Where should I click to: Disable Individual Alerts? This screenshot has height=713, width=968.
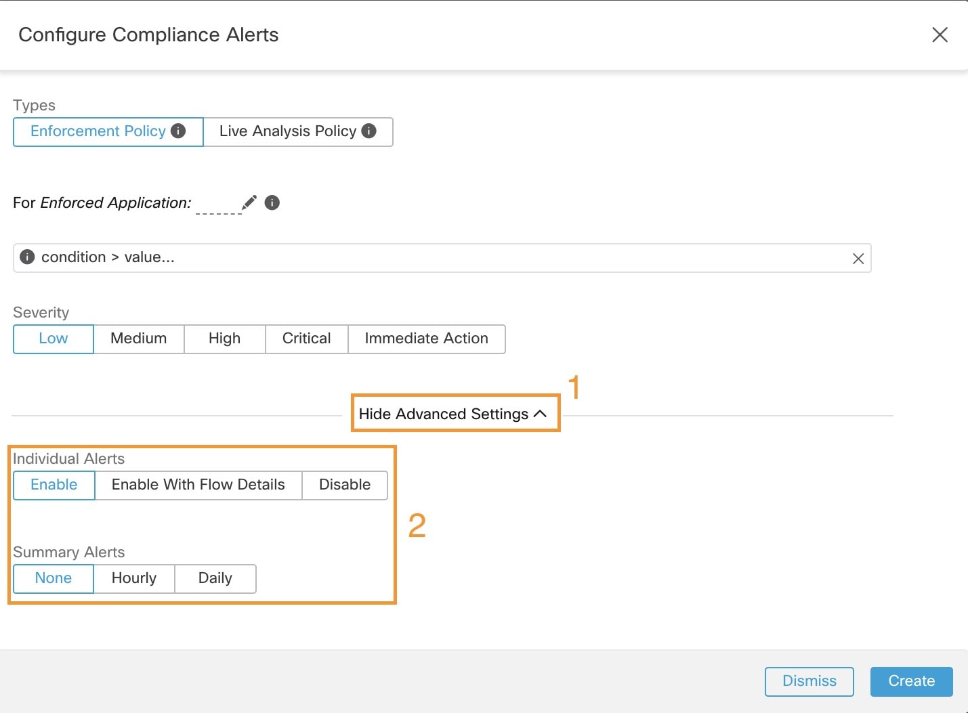(x=344, y=485)
